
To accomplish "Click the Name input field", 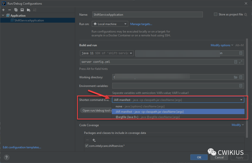I will coord(147,14).
